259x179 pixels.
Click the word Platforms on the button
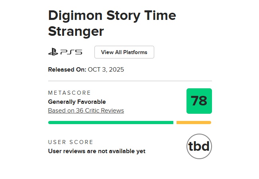click(x=135, y=52)
